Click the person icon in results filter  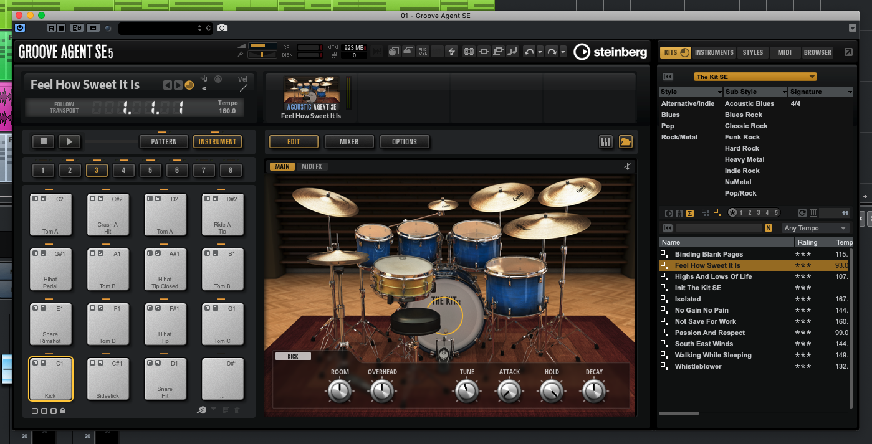coord(679,213)
